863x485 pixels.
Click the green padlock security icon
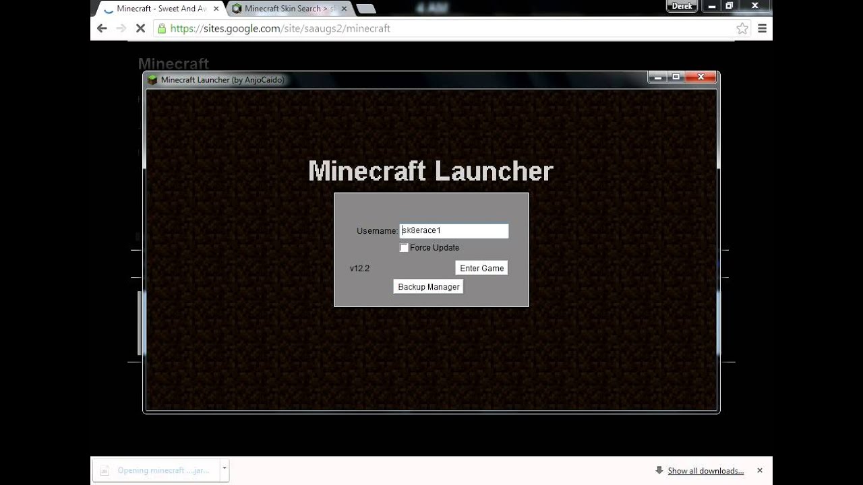click(161, 28)
